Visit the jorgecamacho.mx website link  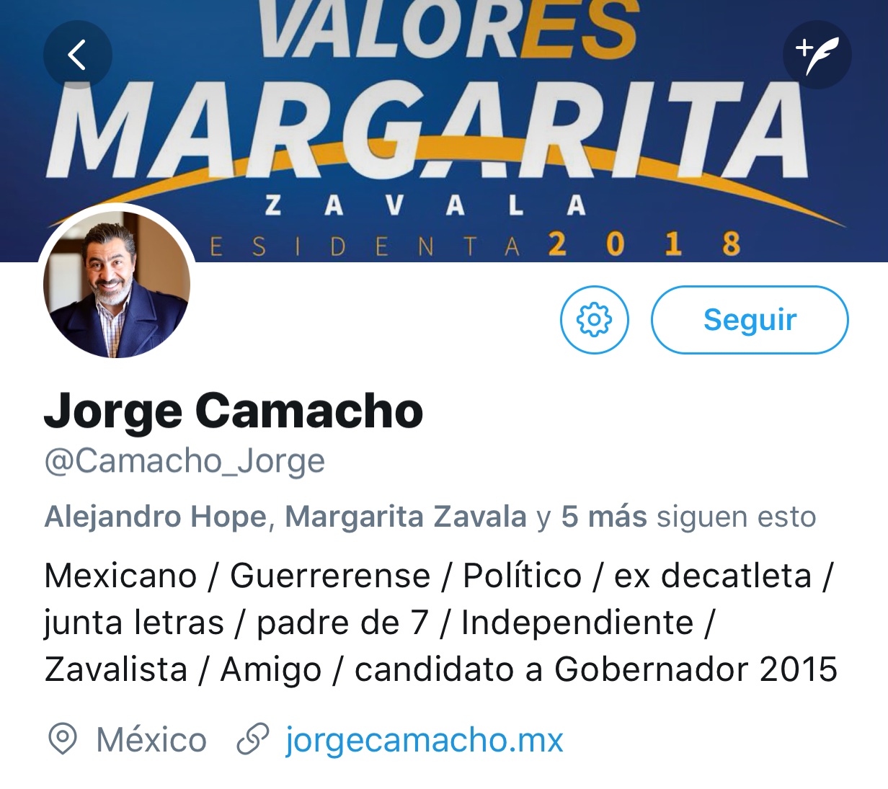click(x=425, y=740)
